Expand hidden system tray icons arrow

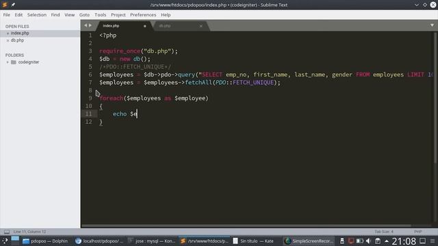coord(387,241)
